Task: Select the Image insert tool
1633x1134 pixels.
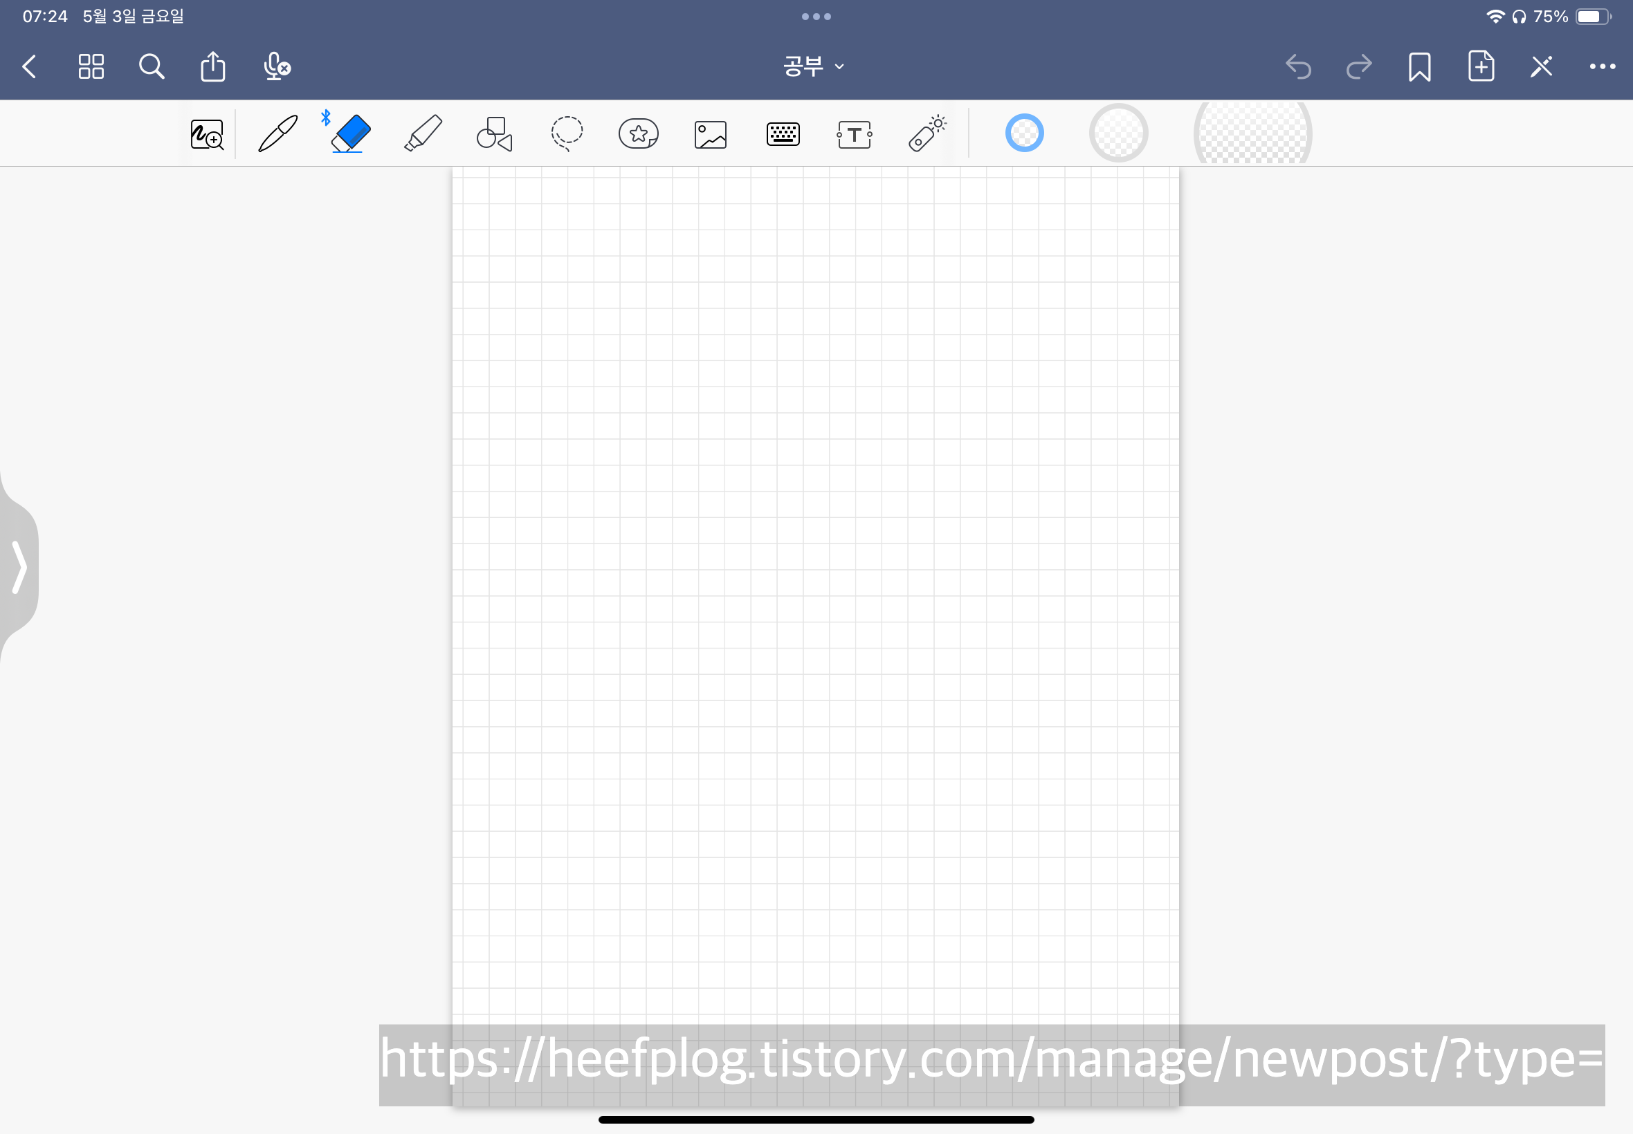Action: click(710, 134)
